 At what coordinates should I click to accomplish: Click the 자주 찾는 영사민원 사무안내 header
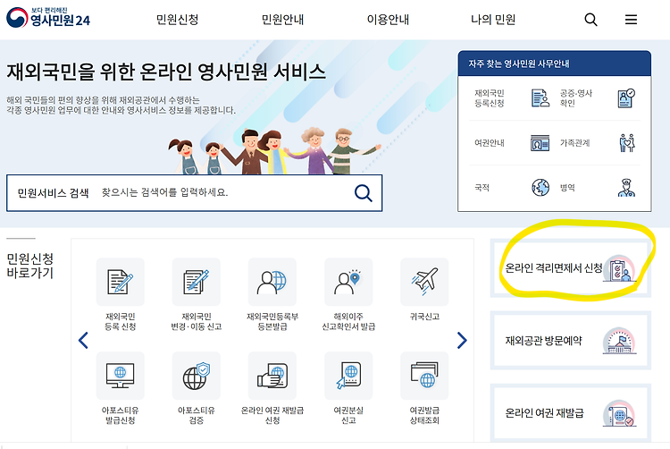click(x=554, y=64)
